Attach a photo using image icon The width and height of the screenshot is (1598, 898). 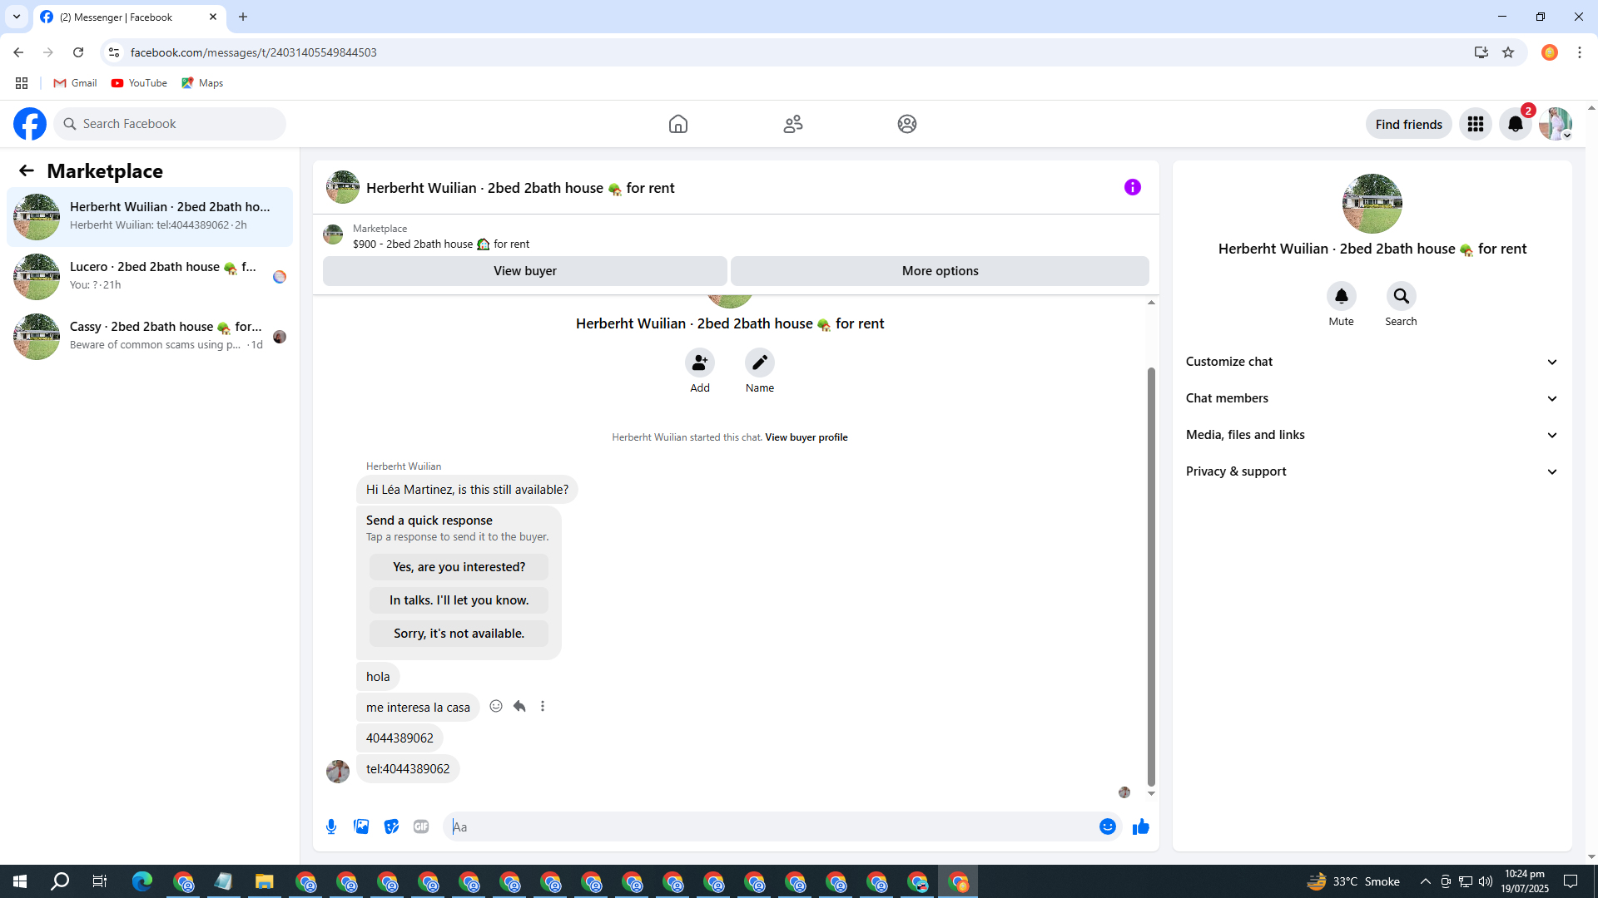click(x=361, y=826)
